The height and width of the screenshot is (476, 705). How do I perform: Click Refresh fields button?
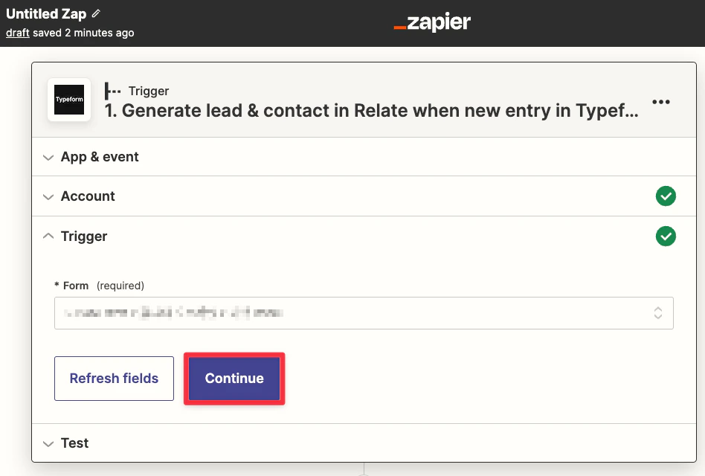click(115, 379)
